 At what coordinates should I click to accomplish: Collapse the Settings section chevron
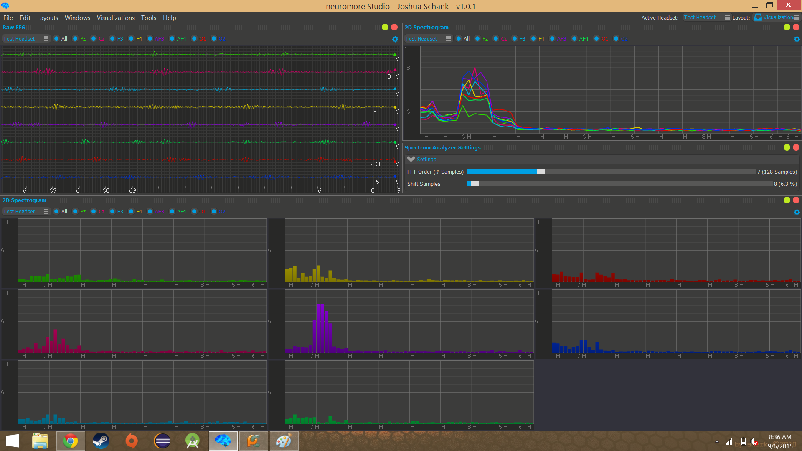tap(411, 159)
